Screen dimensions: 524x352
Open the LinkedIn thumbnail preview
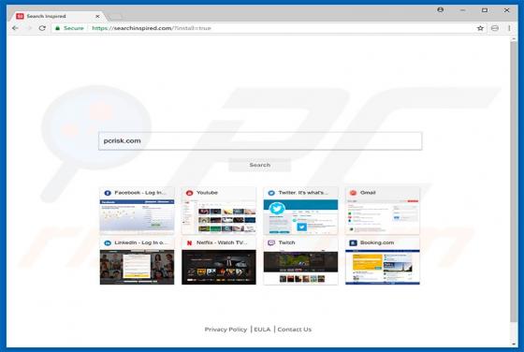click(x=137, y=267)
